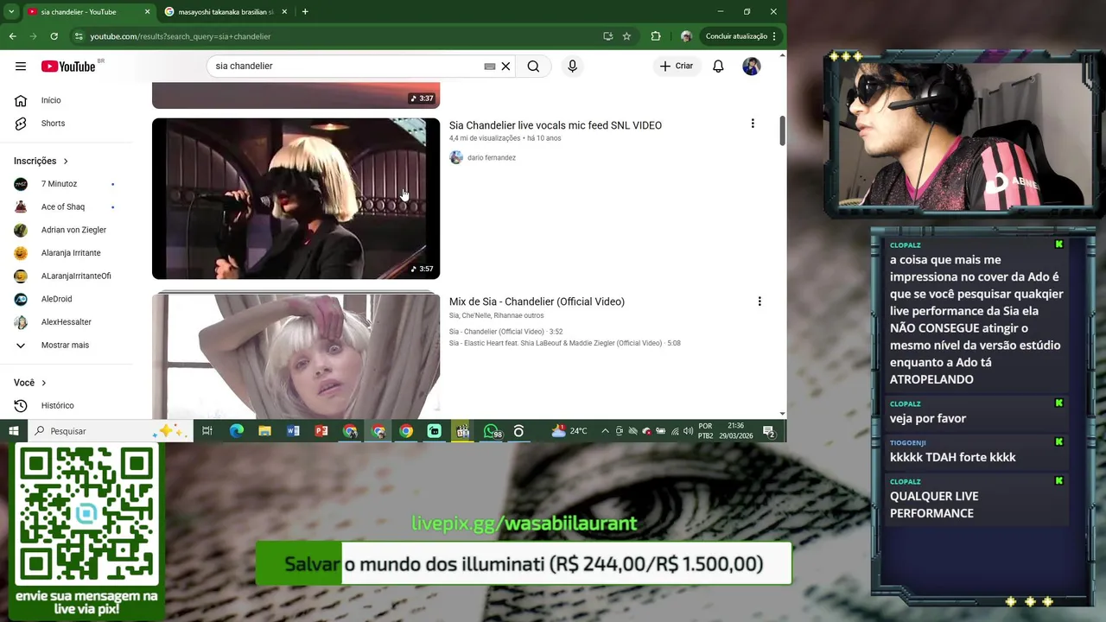Open dario fernandez channel link

[491, 158]
